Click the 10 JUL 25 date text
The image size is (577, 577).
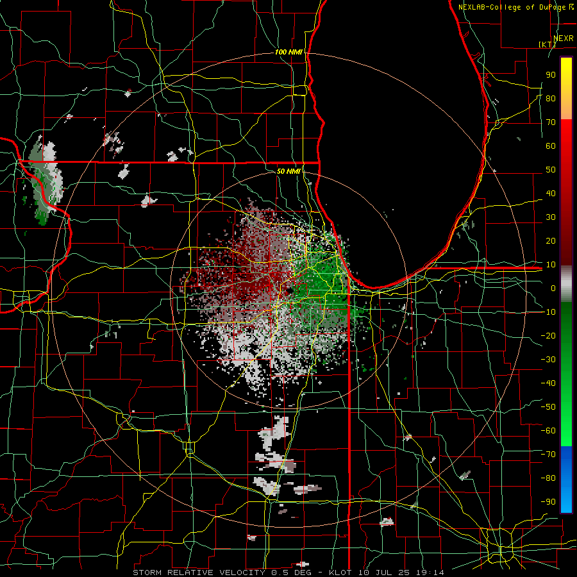pyautogui.click(x=384, y=573)
